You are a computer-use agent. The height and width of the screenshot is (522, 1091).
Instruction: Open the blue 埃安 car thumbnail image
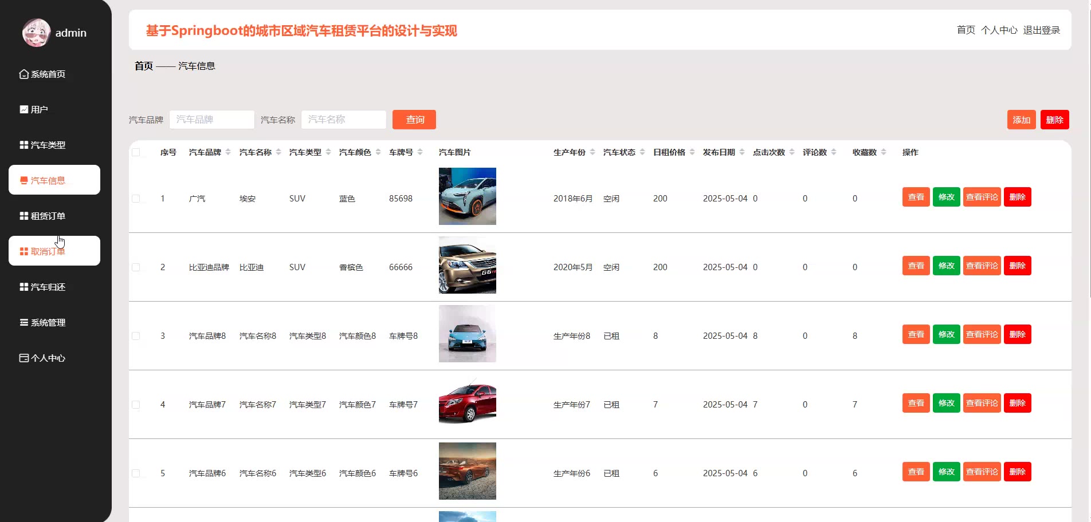click(467, 196)
